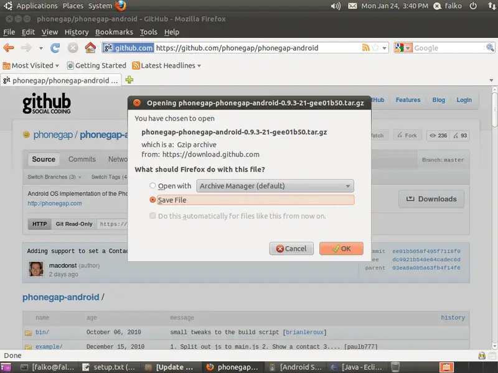Viewport: 498px width, 373px height.
Task: Open the Features link in GitHub header
Action: coord(408,100)
